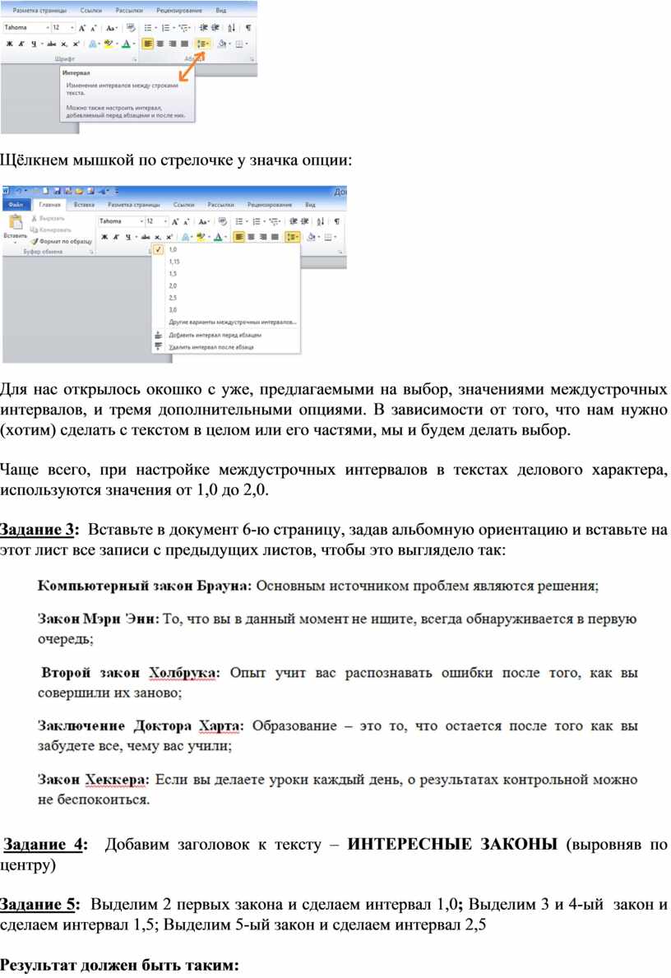
Task: Click Increase Font Size in tooltip screenshot
Action: [x=81, y=28]
